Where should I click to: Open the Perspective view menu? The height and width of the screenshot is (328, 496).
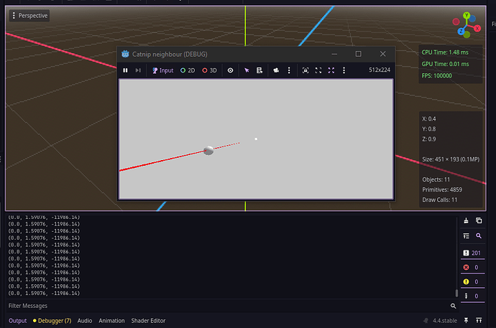click(x=29, y=15)
